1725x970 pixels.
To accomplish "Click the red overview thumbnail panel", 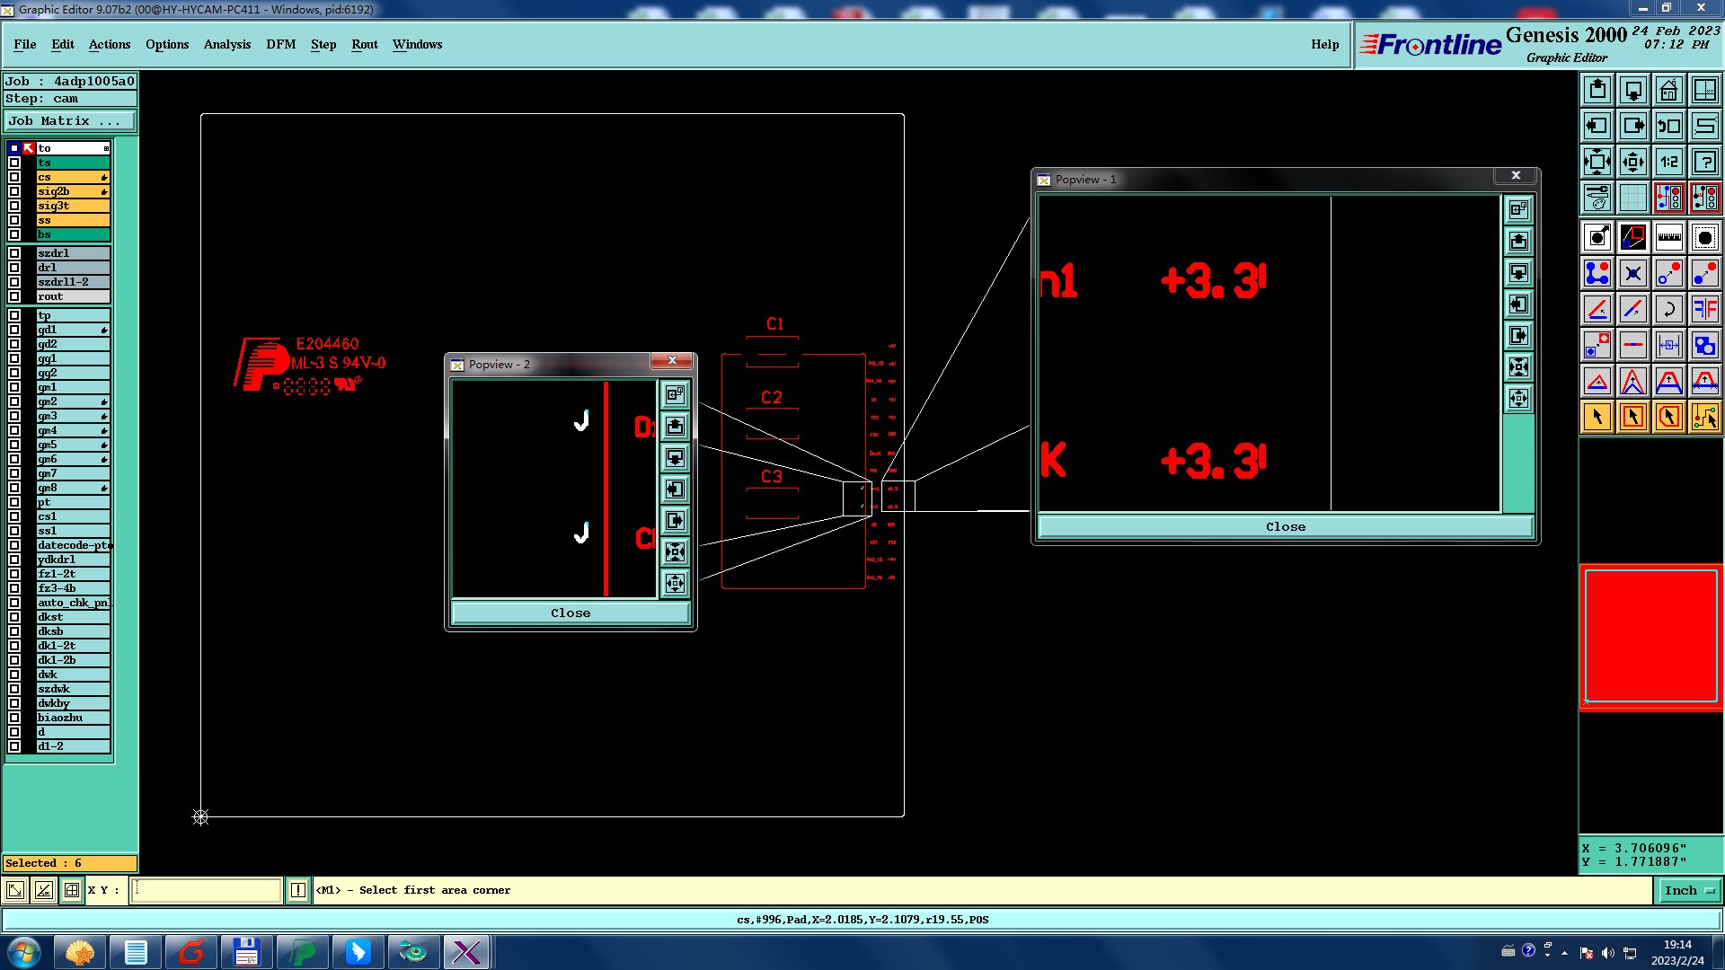I will pos(1650,636).
